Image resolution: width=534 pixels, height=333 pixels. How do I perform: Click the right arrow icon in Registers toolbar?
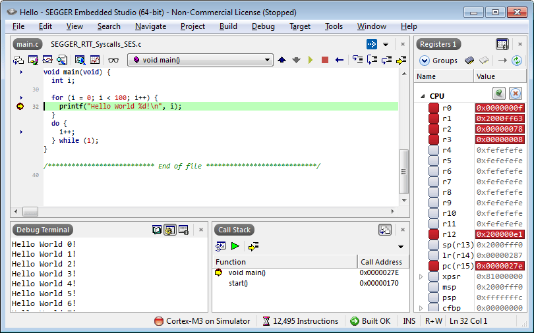[502, 61]
